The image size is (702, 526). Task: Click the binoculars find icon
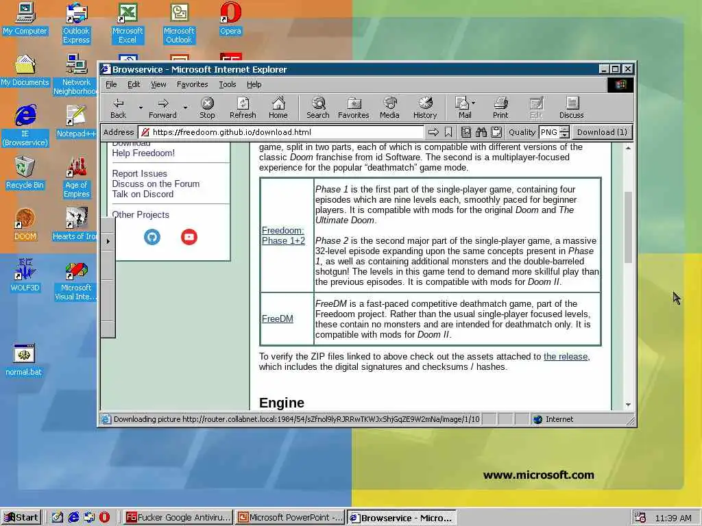pyautogui.click(x=481, y=132)
